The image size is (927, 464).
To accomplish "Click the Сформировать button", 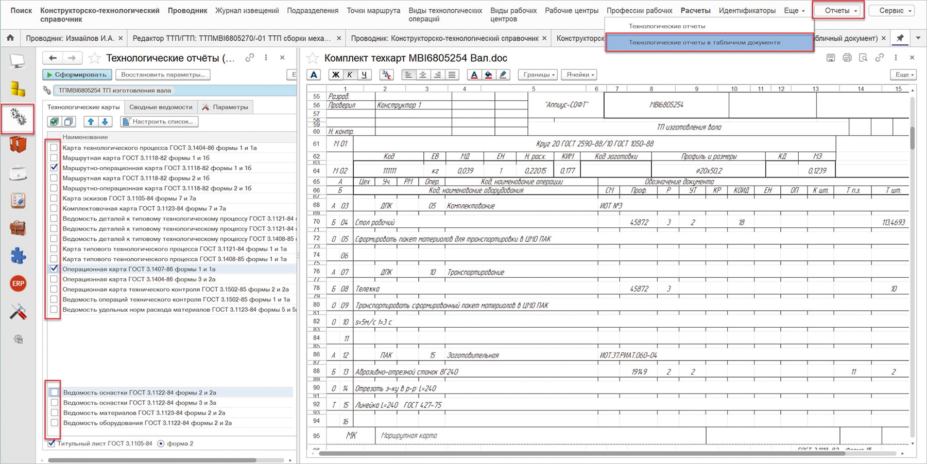I will click(x=77, y=75).
